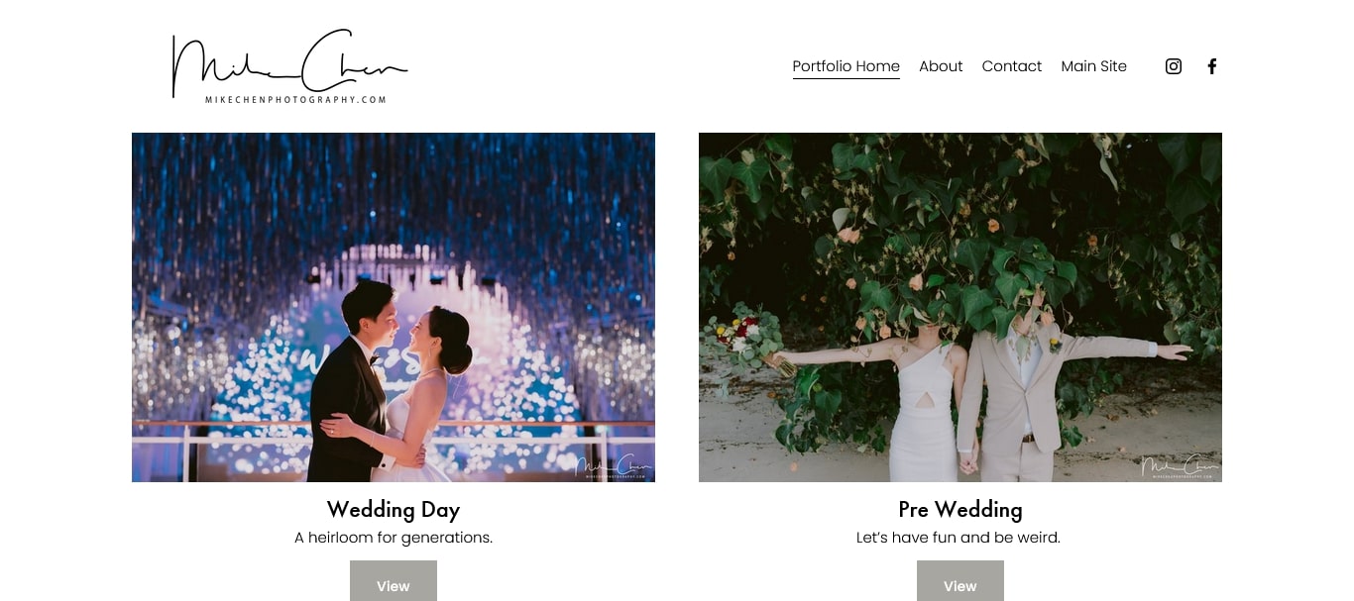
Task: Open the About page
Action: pos(941,66)
